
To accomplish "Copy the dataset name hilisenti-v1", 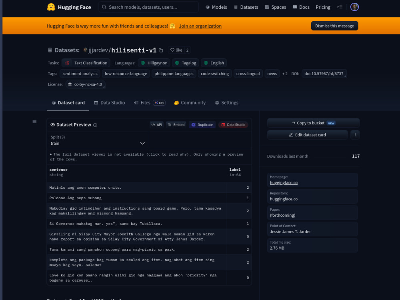I will [161, 50].
